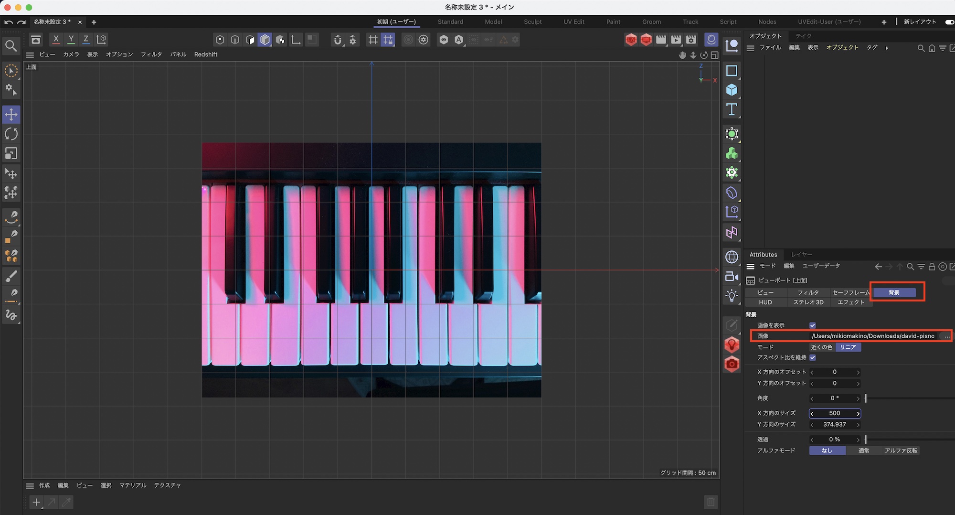The image size is (955, 515).
Task: Open the Attributes panel hamburger menu
Action: (751, 267)
